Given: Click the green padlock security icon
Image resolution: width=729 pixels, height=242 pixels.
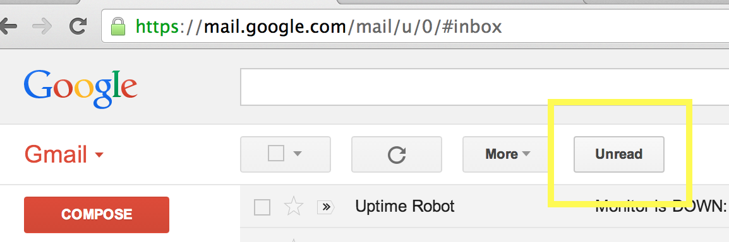Looking at the screenshot, I should click(118, 27).
